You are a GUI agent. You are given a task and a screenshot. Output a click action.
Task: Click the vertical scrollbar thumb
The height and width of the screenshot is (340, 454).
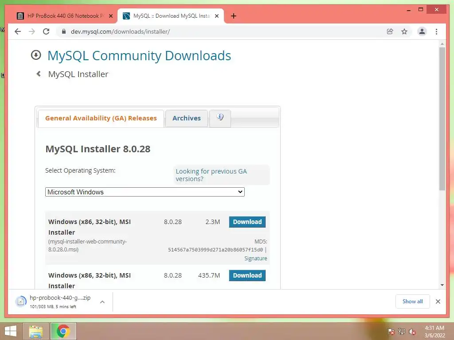[442, 119]
